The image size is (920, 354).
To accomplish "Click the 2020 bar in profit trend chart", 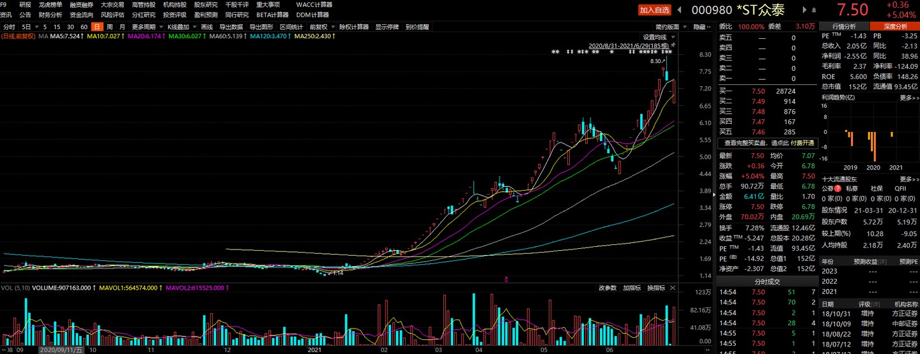I will (873, 145).
